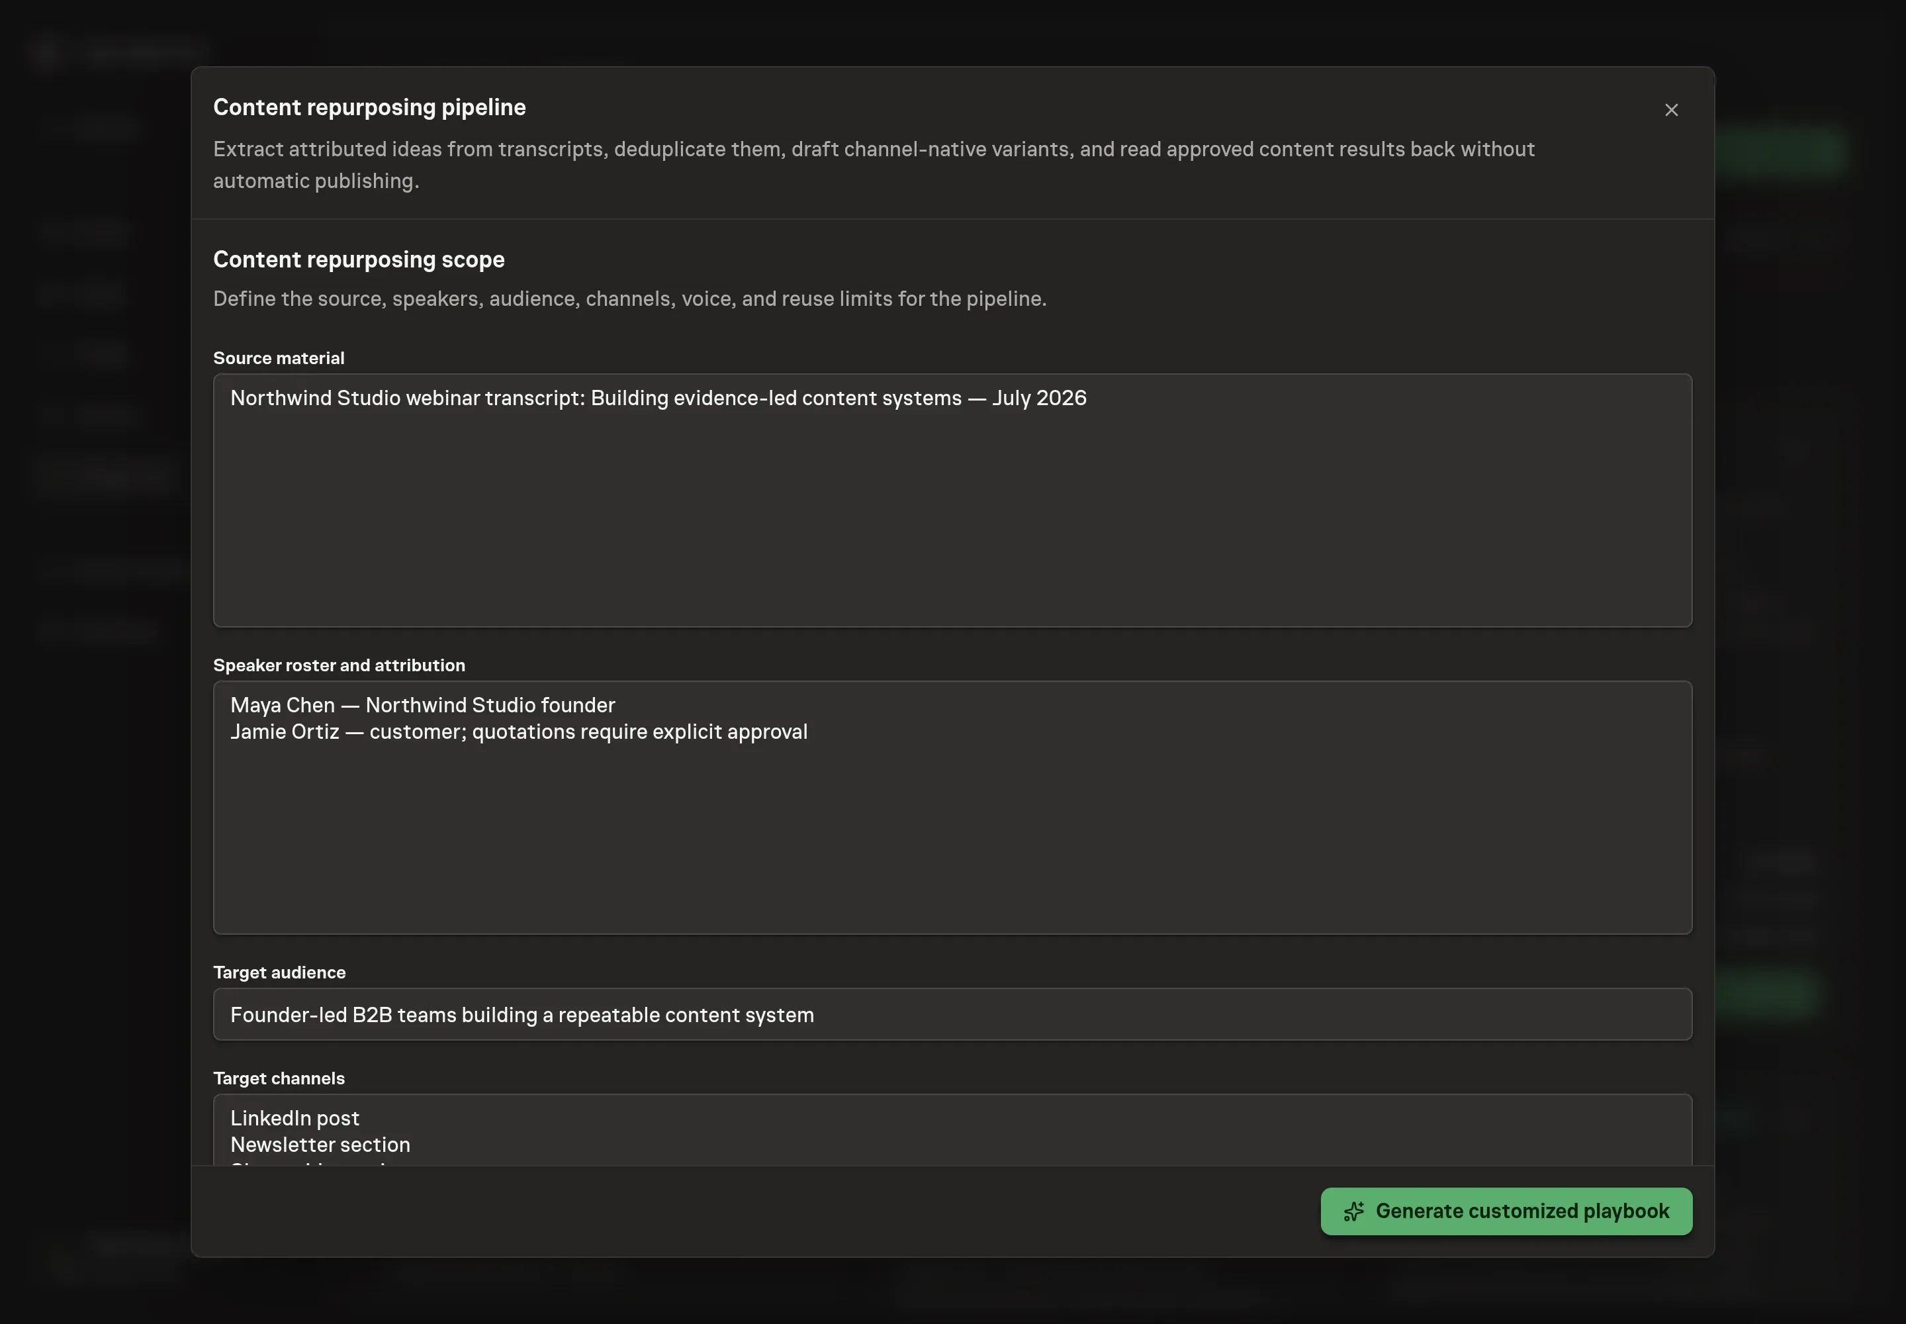This screenshot has height=1324, width=1906.
Task: Click the 'Define the source, speakers, audience' description
Action: 629,299
